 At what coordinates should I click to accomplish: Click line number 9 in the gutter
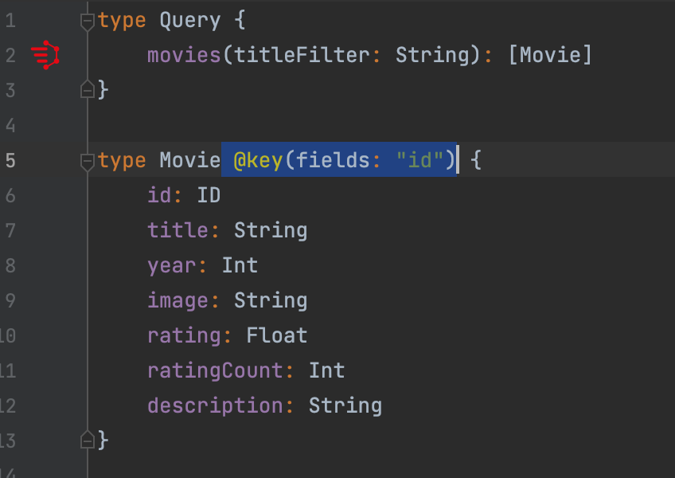point(10,300)
